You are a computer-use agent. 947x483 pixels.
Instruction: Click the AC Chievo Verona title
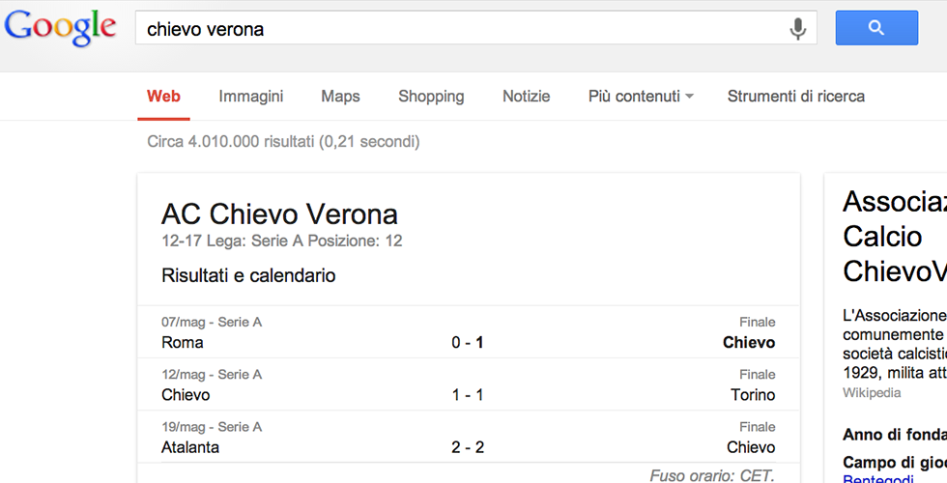coord(279,214)
